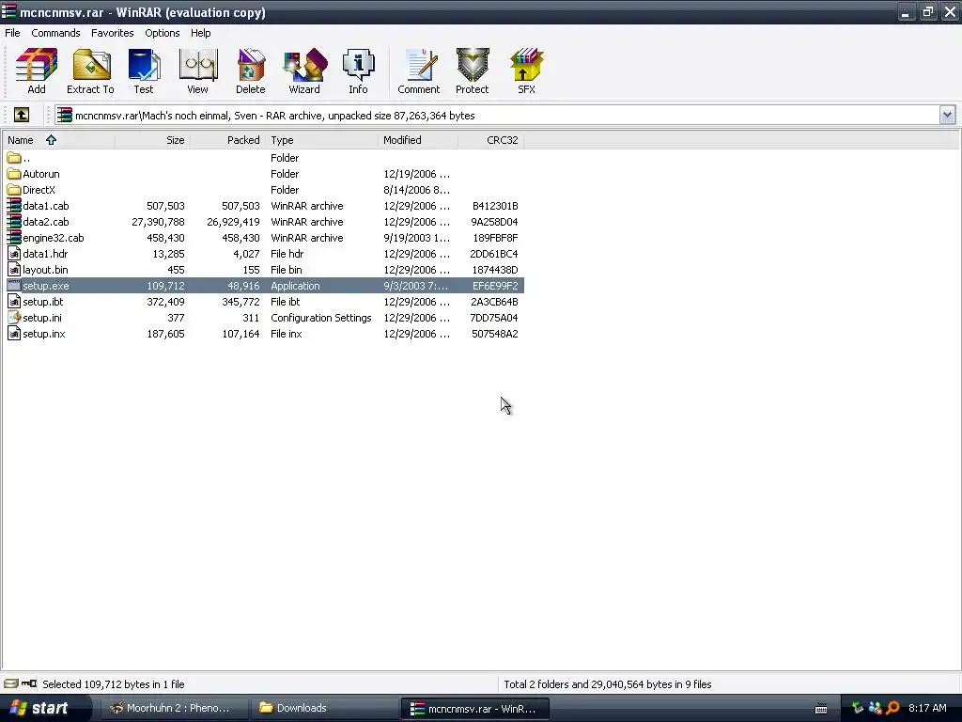Switch to Downloads taskbar window
The image size is (962, 722).
[x=323, y=708]
